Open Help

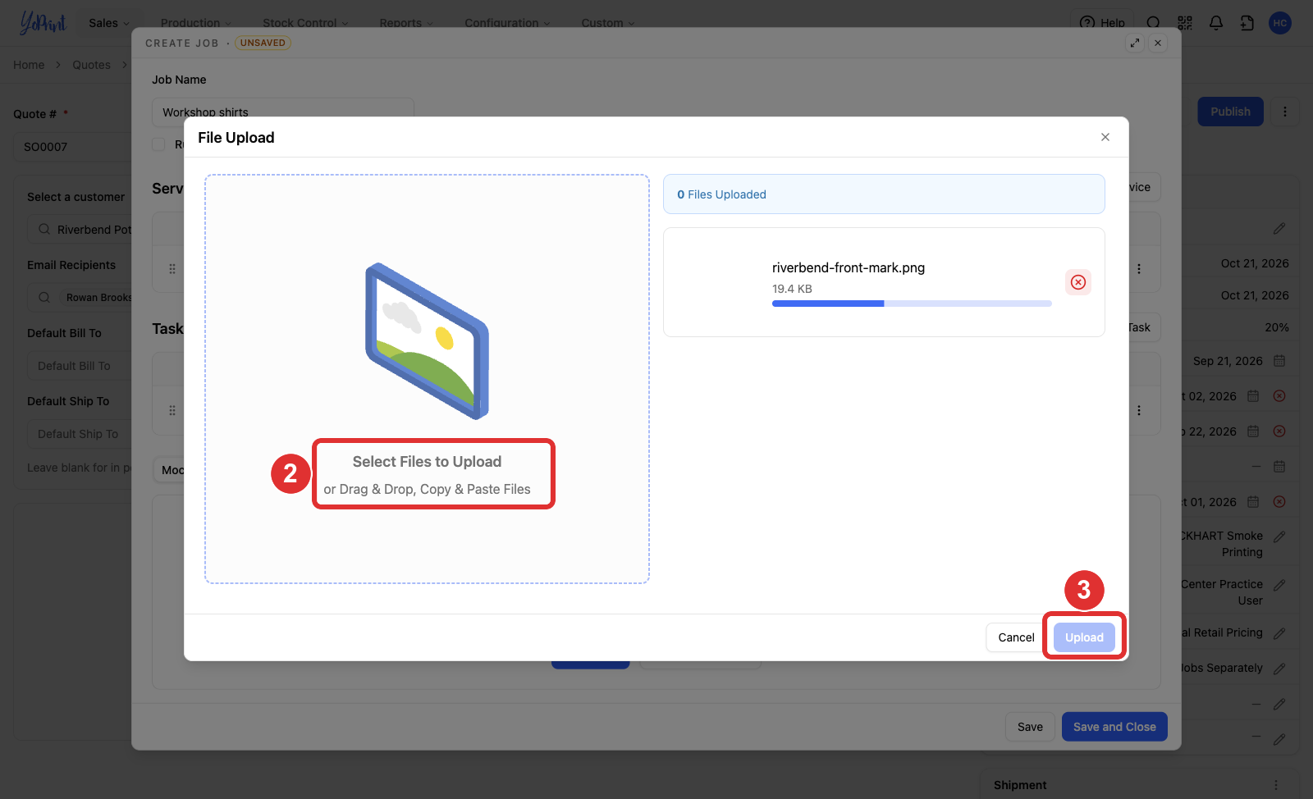(x=1103, y=23)
